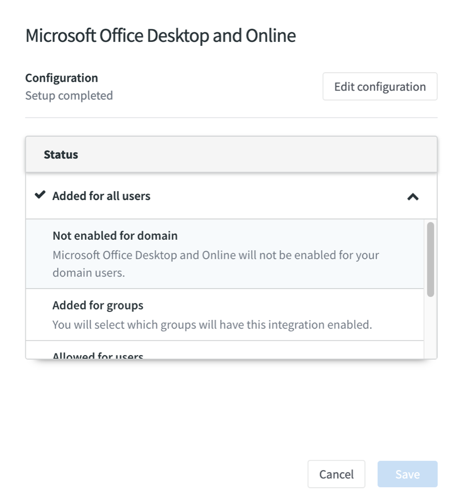The height and width of the screenshot is (497, 465).
Task: Click the Status section header
Action: click(x=60, y=154)
